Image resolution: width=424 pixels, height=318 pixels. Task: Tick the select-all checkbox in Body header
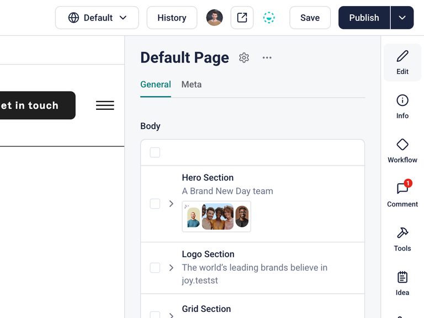(x=155, y=152)
